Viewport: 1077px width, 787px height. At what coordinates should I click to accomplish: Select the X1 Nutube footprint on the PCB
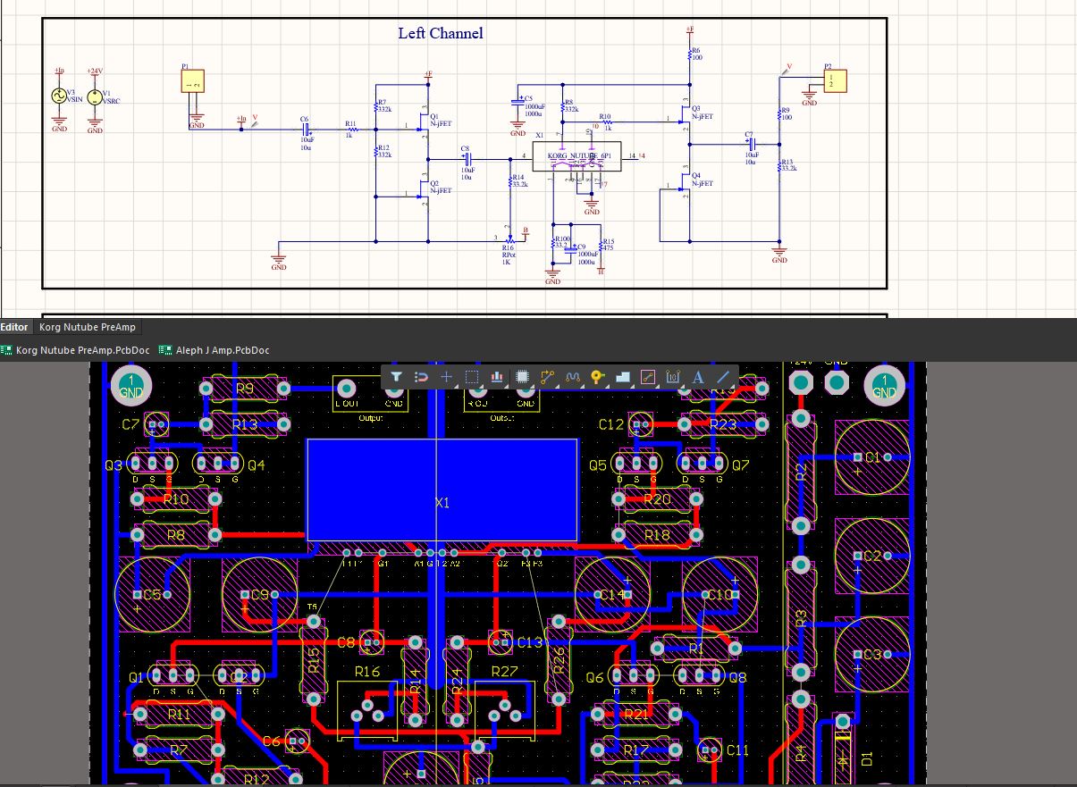coord(442,490)
